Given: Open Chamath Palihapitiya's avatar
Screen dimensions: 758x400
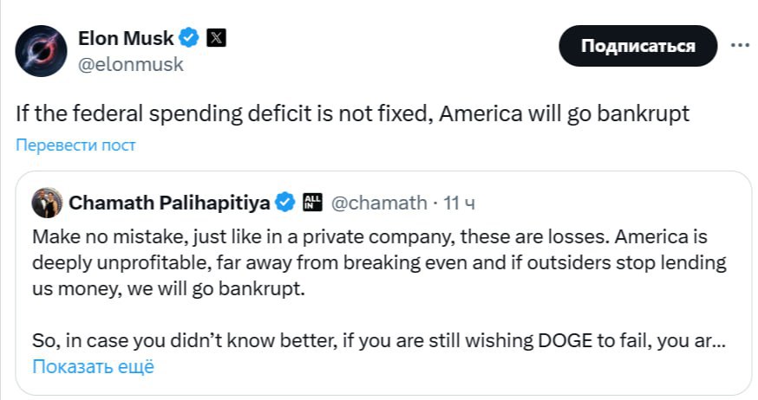Looking at the screenshot, I should click(x=46, y=203).
